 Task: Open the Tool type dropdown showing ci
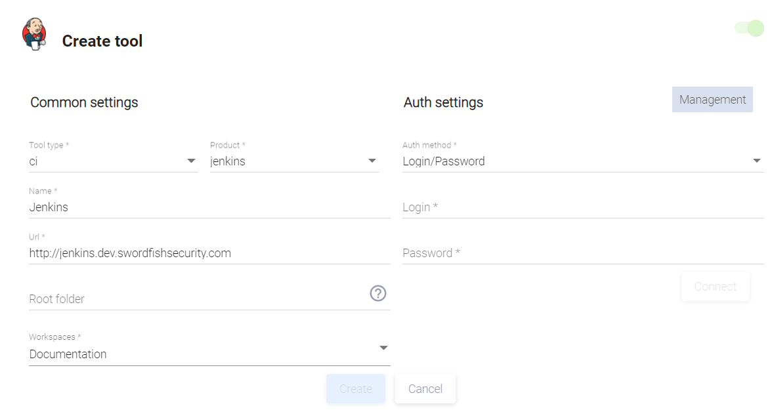(113, 161)
